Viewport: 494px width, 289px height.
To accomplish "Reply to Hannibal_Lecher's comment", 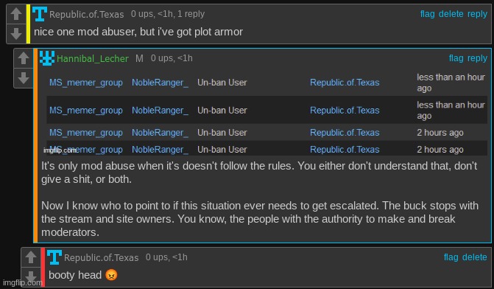I will coord(477,58).
